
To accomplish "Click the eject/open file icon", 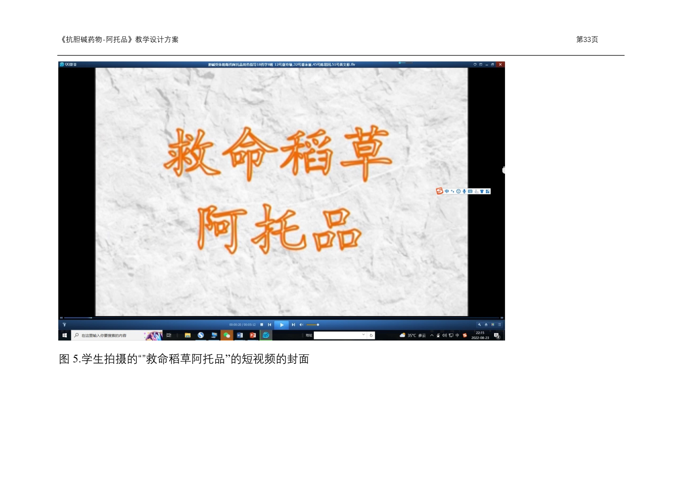I will click(x=486, y=325).
